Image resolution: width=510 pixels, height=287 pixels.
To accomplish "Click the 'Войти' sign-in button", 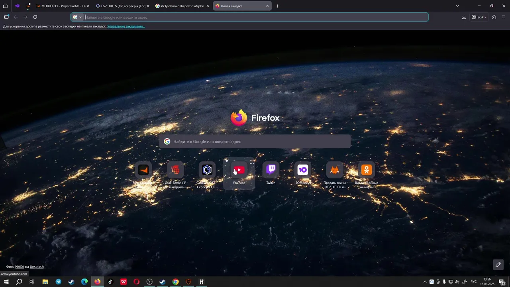I will coord(479,17).
